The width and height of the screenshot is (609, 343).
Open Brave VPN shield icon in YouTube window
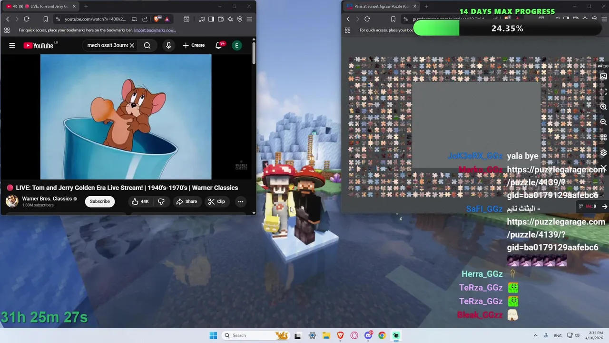[240, 19]
